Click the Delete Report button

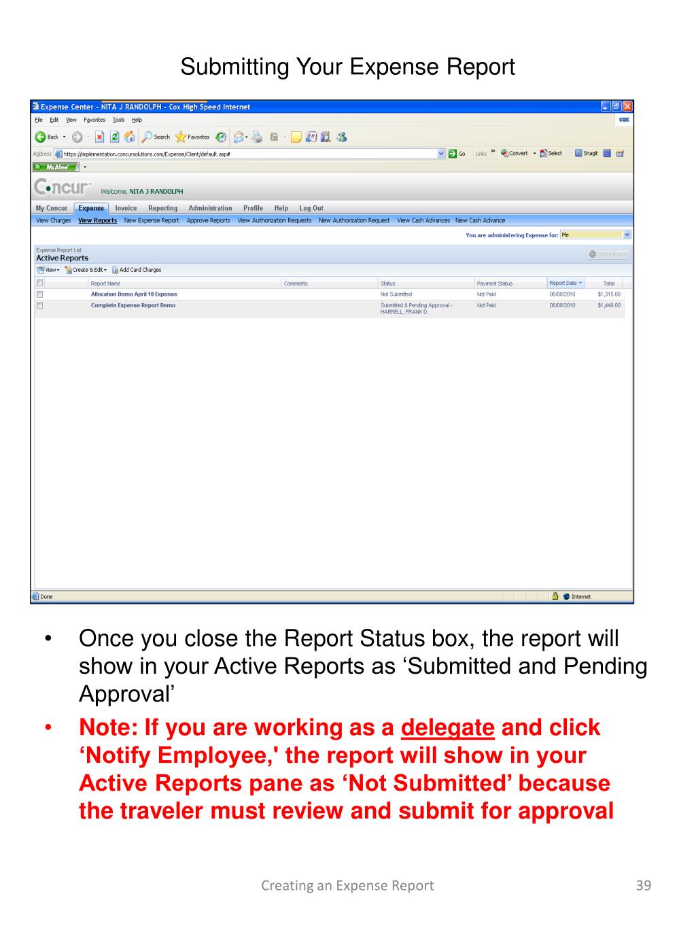[x=609, y=254]
